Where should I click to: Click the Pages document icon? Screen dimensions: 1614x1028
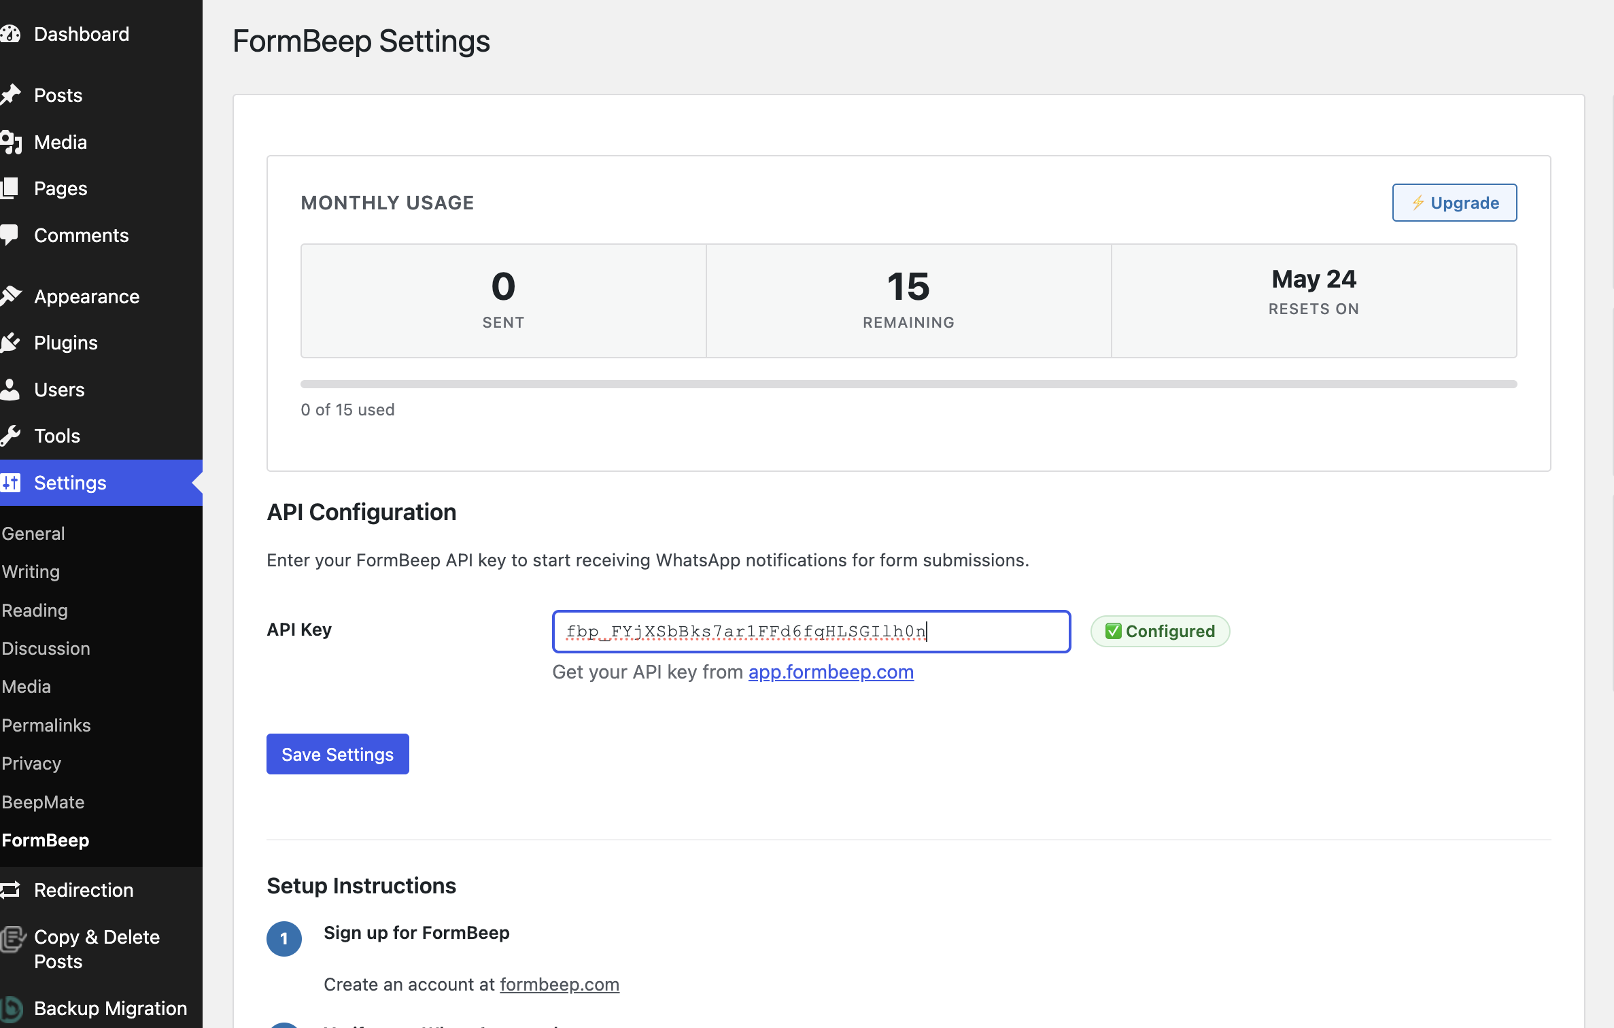(x=10, y=188)
